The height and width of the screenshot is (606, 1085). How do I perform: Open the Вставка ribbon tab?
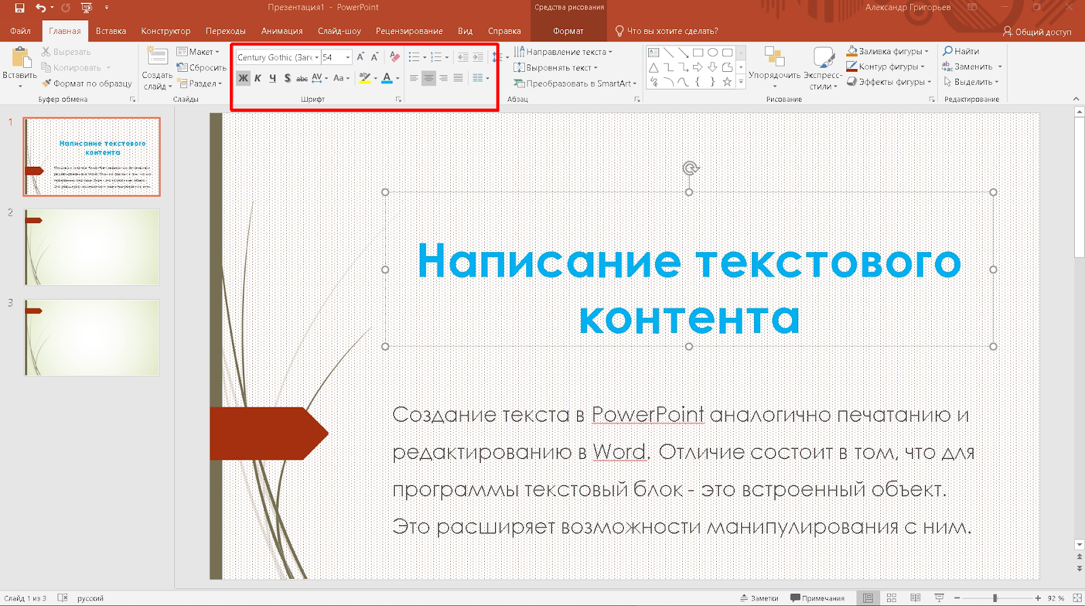[111, 31]
